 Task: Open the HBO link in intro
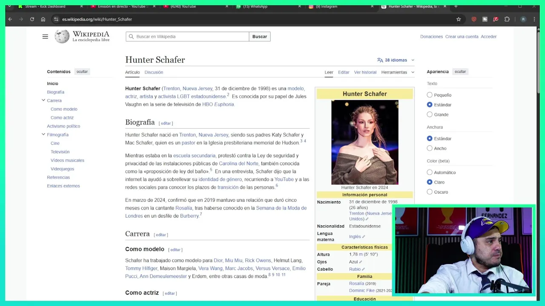pyautogui.click(x=207, y=105)
